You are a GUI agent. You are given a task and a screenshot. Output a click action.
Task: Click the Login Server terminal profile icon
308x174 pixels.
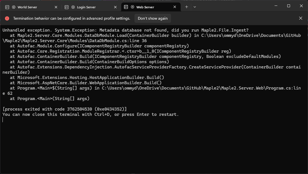(67, 7)
